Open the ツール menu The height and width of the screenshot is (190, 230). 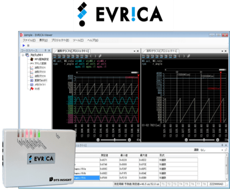pos(78,40)
